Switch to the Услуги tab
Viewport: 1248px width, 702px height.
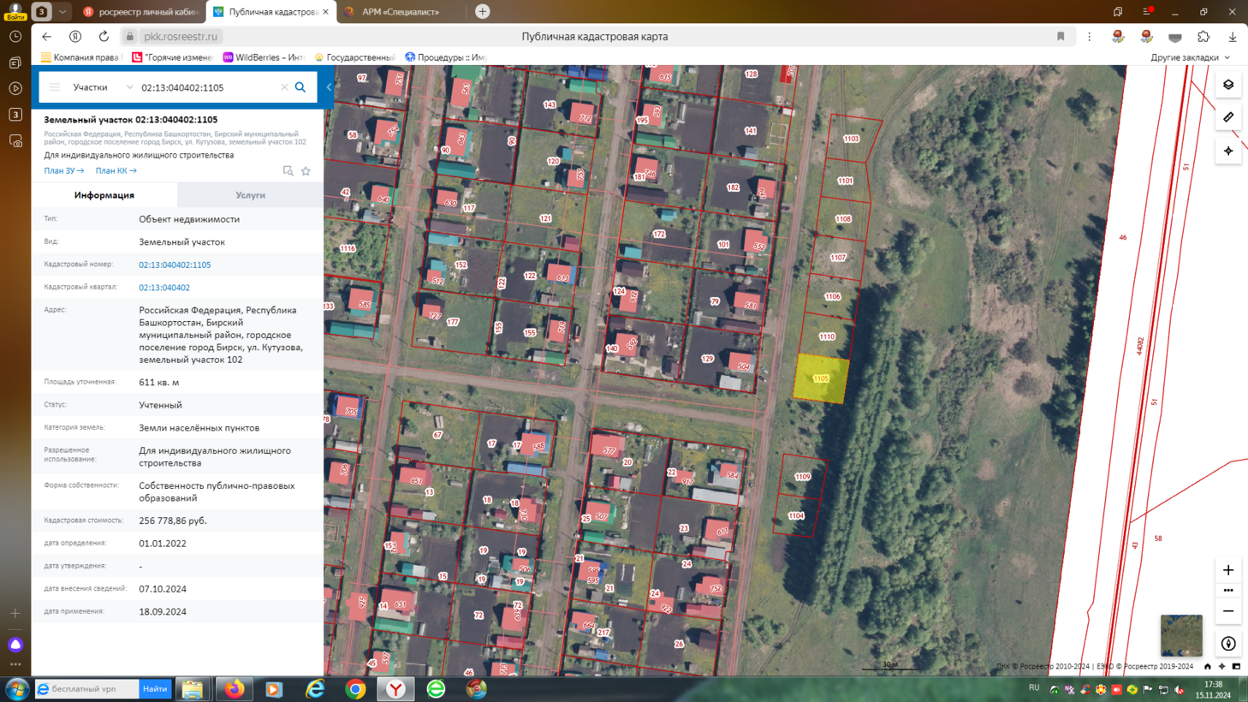251,195
